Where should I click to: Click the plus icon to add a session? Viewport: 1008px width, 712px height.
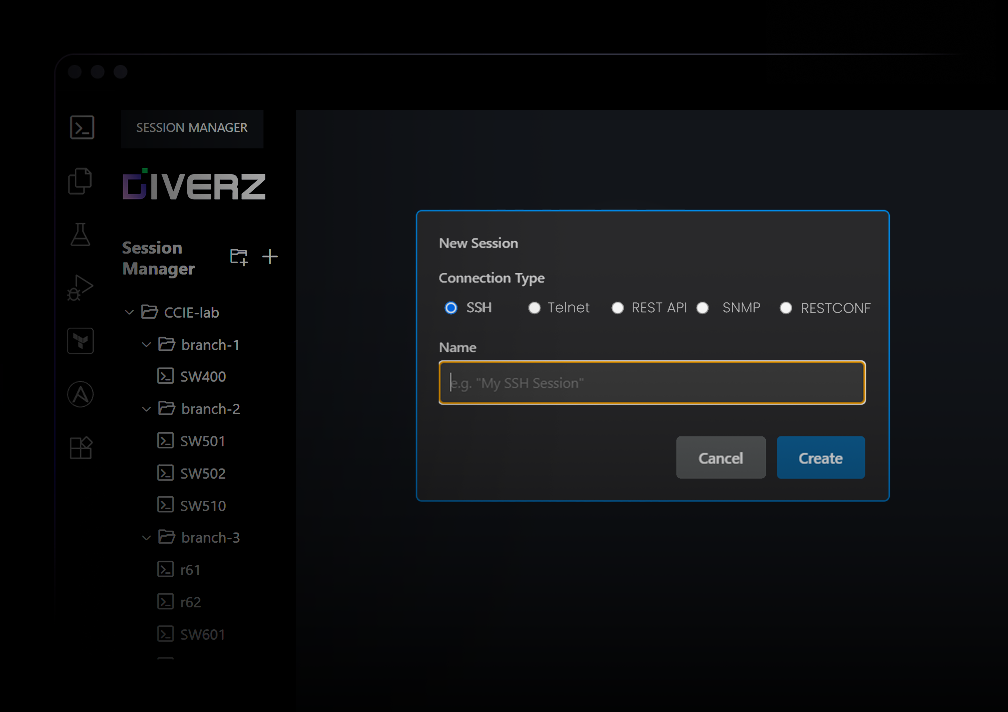point(270,257)
